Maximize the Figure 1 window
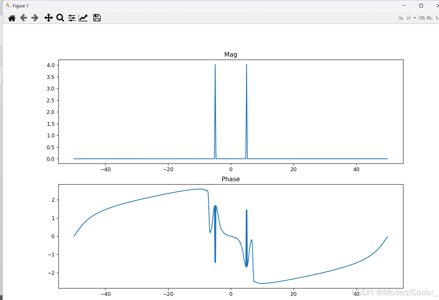 tap(421, 6)
